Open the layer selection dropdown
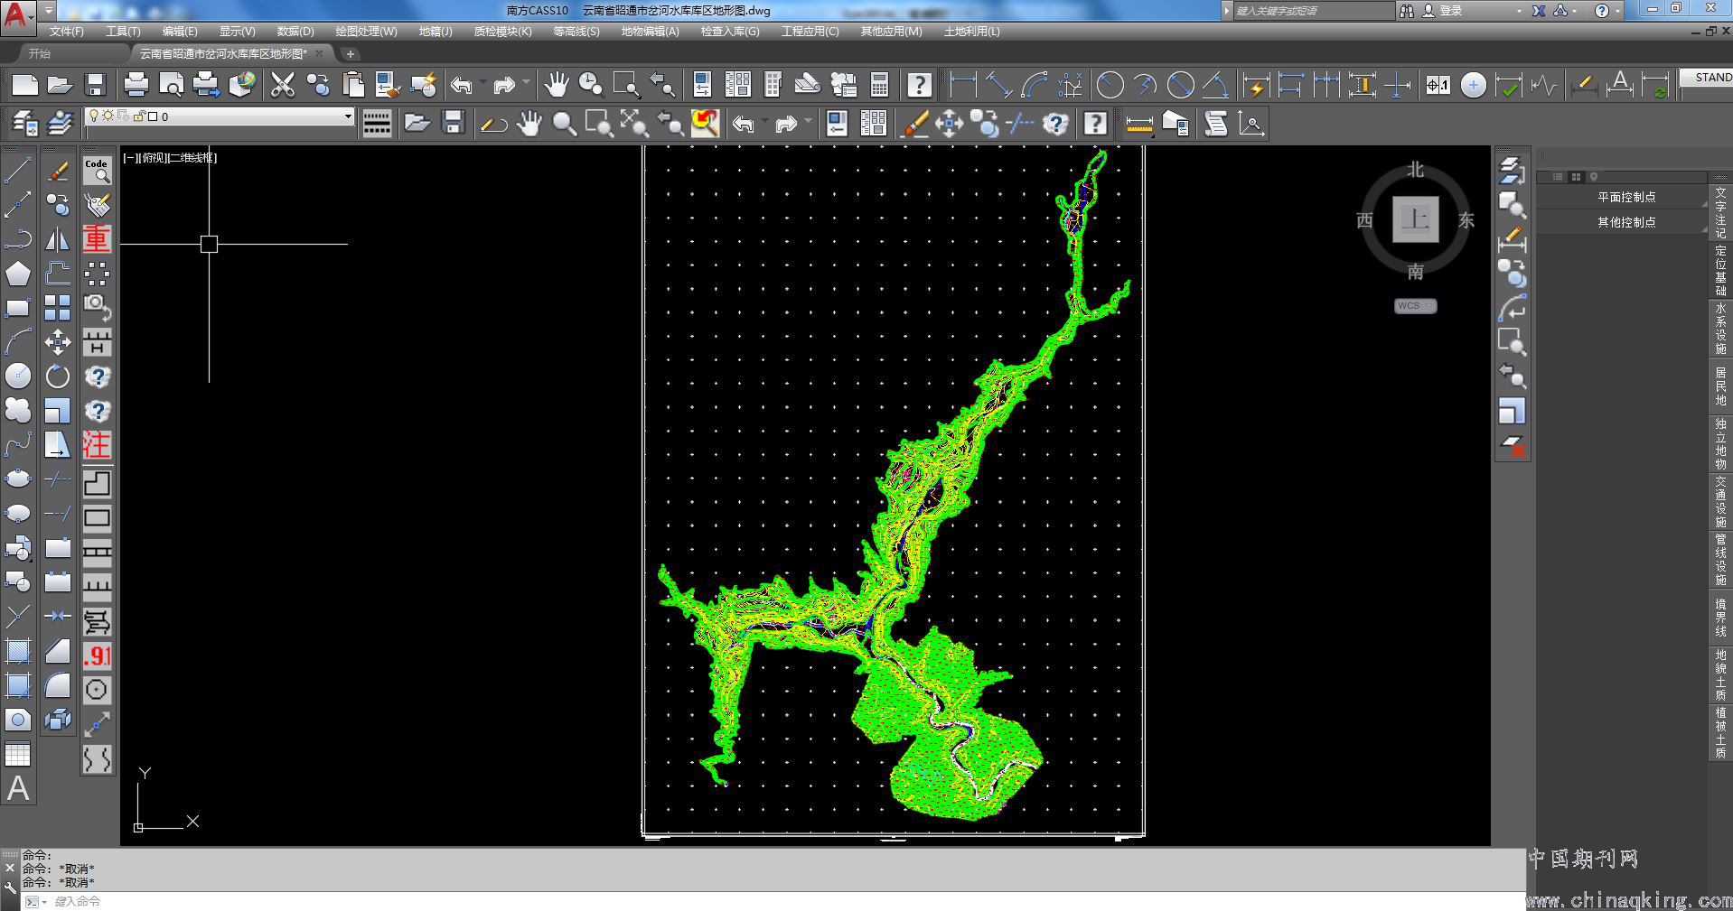Screen dimensions: 1733x911 348,116
